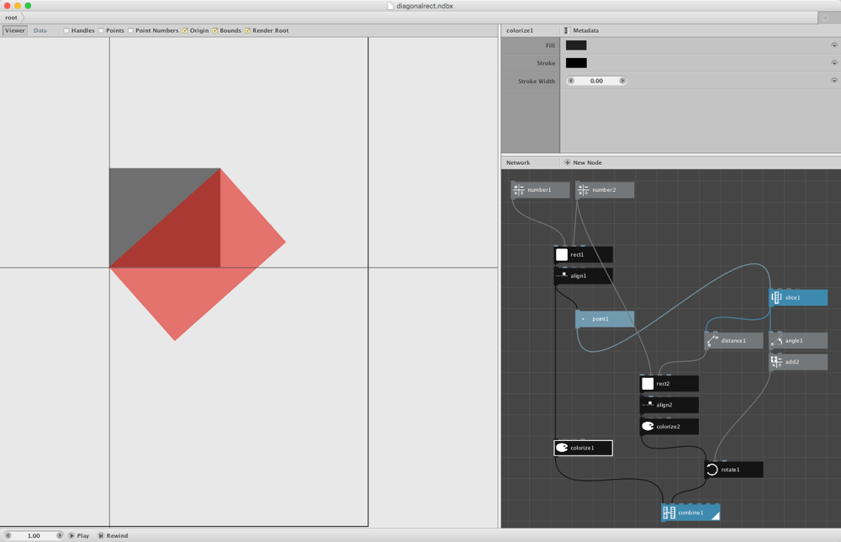The width and height of the screenshot is (841, 542).
Task: Select the align2 node icon
Action: [x=648, y=405]
